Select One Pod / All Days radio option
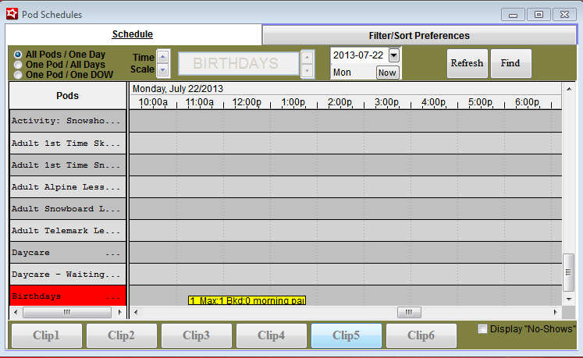 (18, 65)
